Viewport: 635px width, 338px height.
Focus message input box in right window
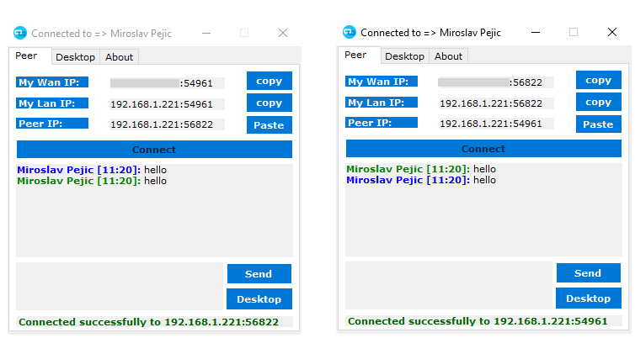click(449, 285)
